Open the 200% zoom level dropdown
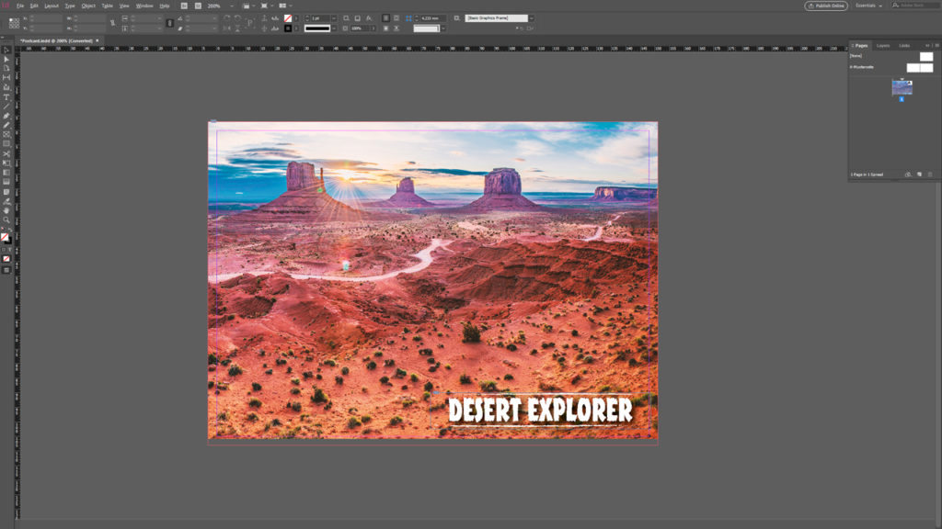 (x=231, y=6)
